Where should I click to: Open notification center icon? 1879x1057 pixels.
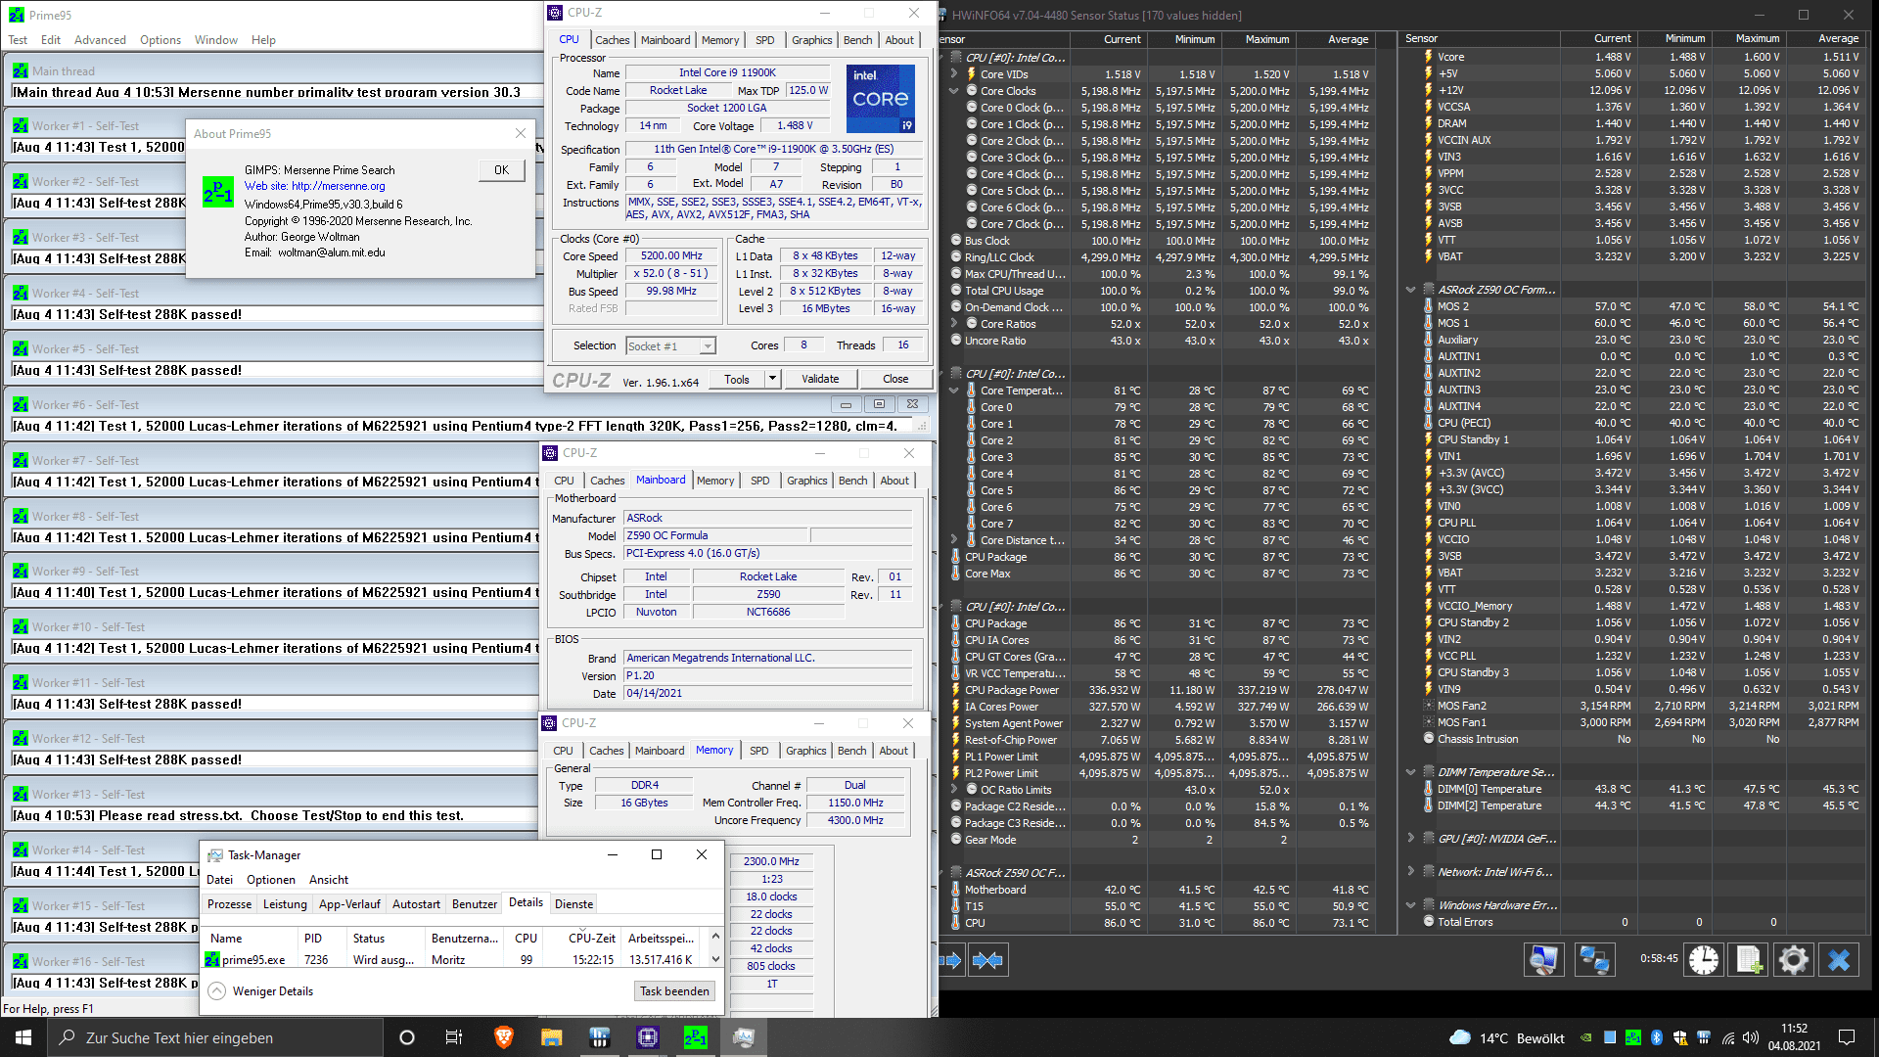[1847, 1037]
